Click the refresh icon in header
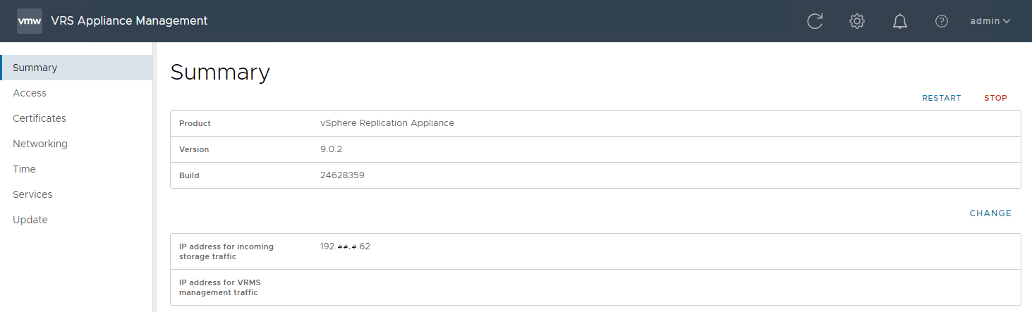Image resolution: width=1032 pixels, height=312 pixels. (x=815, y=21)
